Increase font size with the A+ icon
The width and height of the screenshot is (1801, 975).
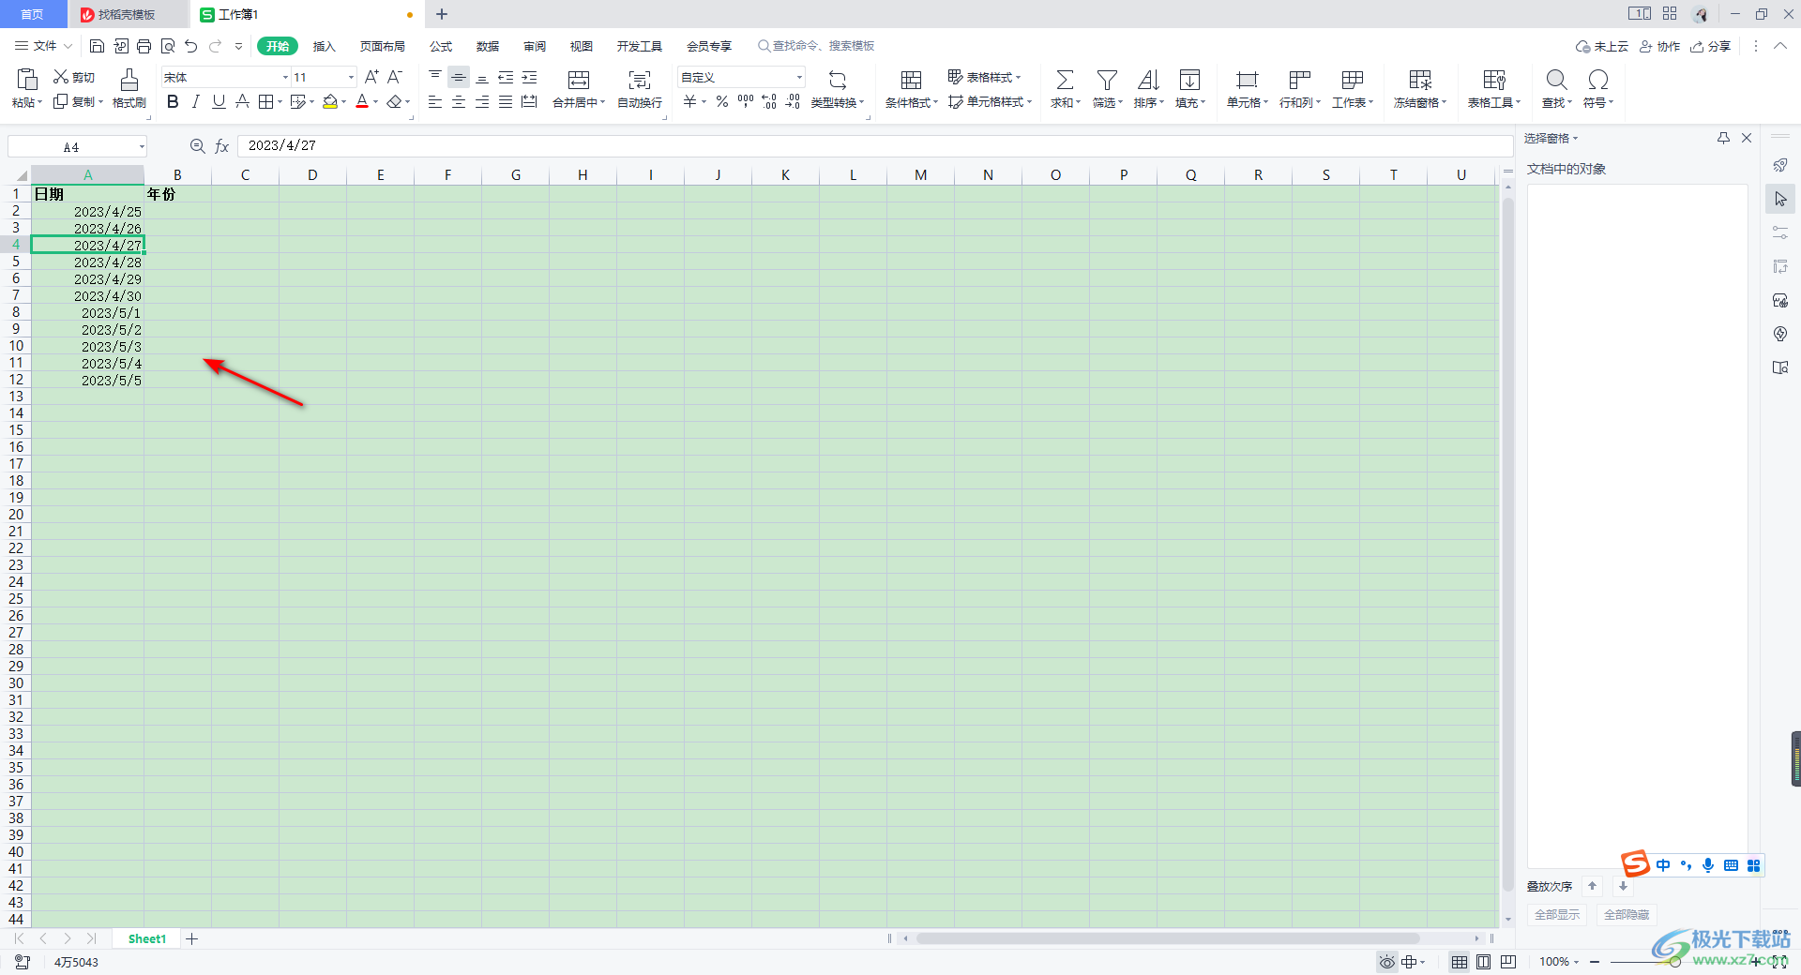coord(371,77)
